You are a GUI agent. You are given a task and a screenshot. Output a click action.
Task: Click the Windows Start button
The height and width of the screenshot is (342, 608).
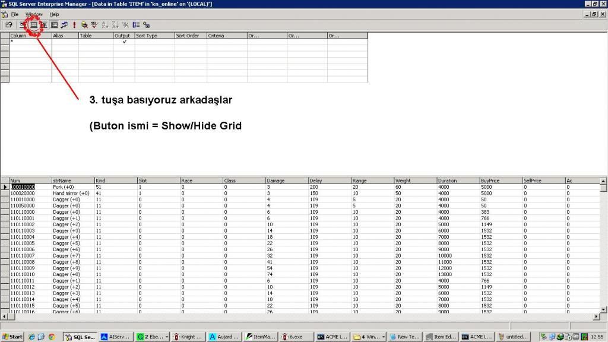(12, 337)
